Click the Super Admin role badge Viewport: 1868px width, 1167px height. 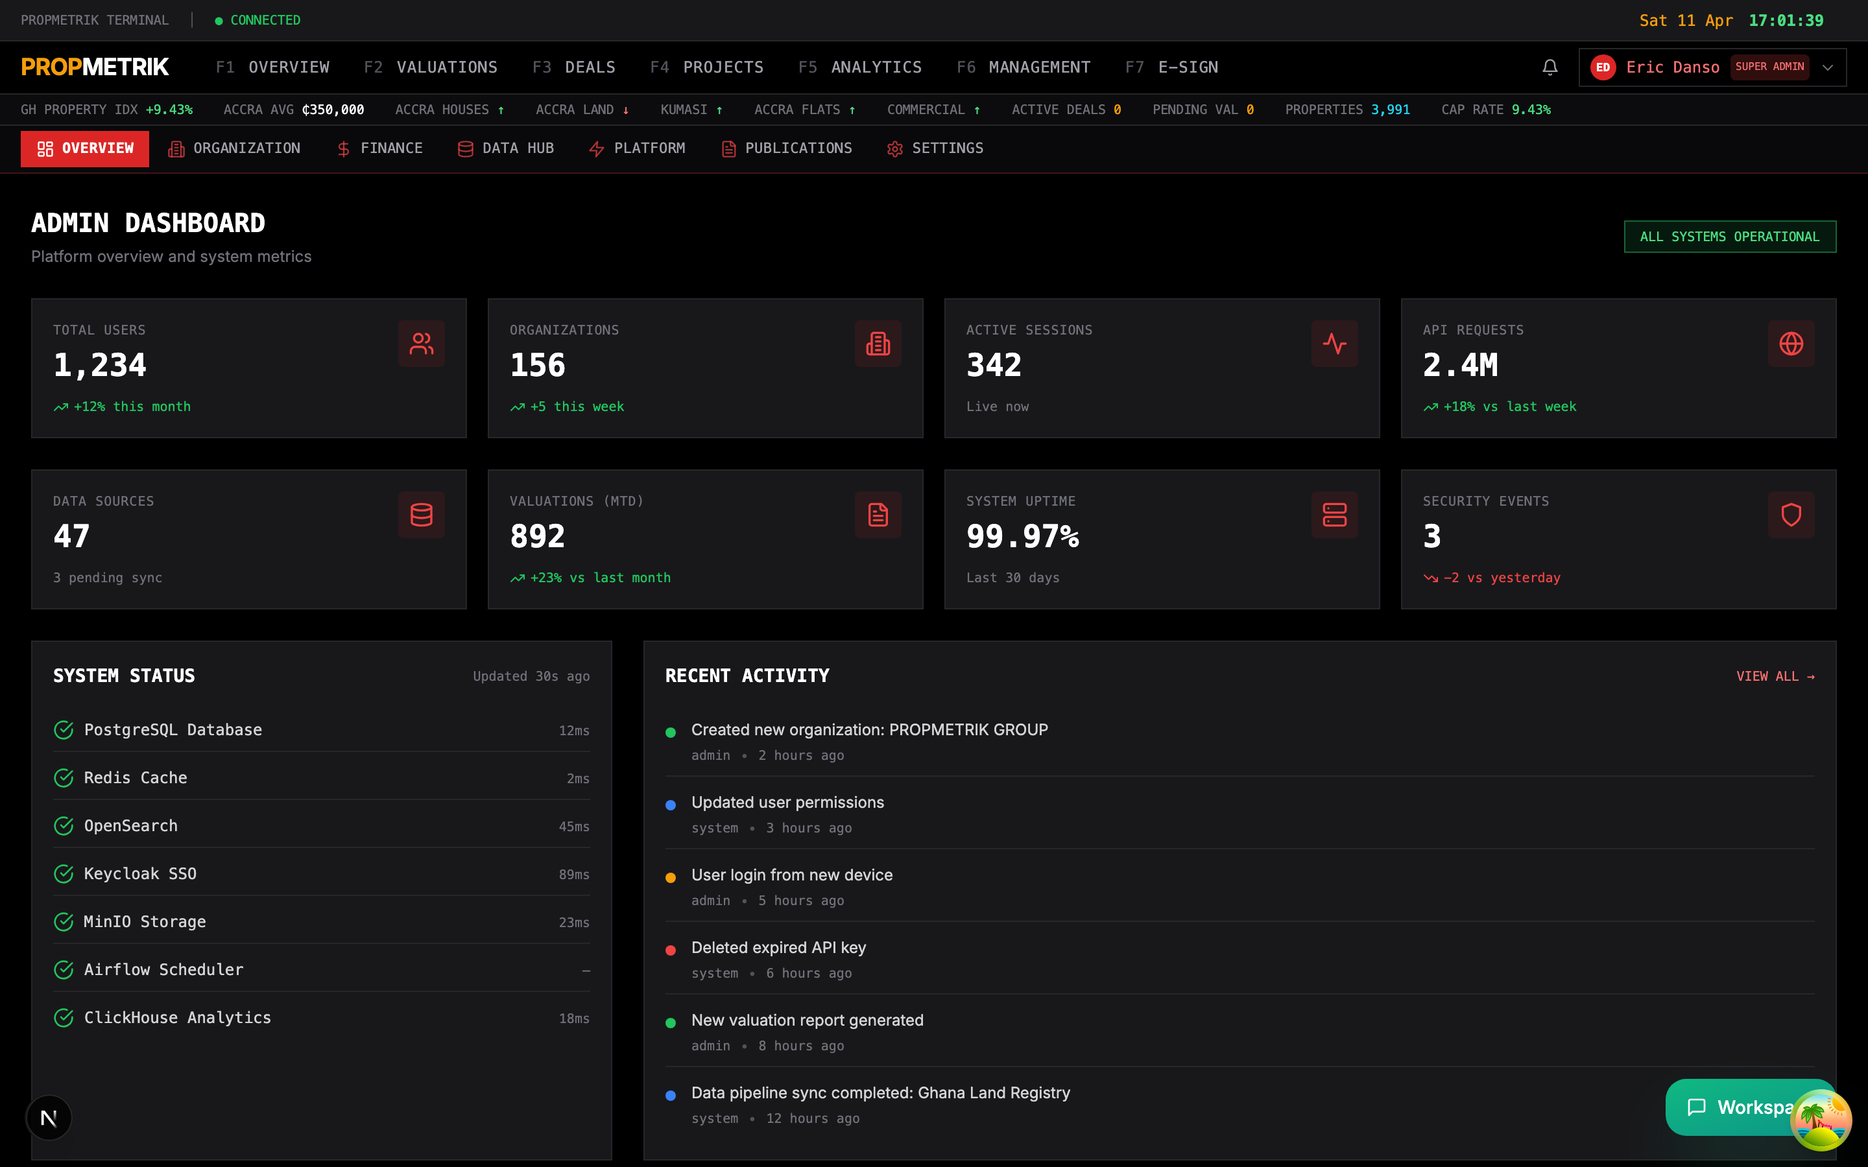(x=1769, y=66)
